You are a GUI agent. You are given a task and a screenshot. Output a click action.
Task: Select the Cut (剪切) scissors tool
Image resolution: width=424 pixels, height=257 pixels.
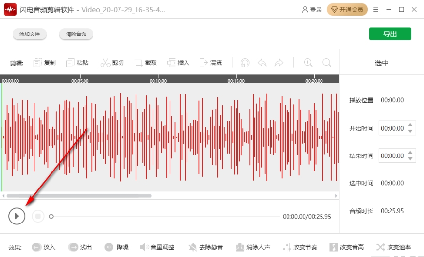coord(112,63)
